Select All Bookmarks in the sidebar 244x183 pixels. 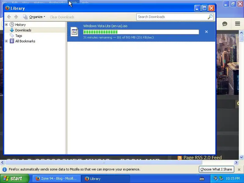point(25,41)
